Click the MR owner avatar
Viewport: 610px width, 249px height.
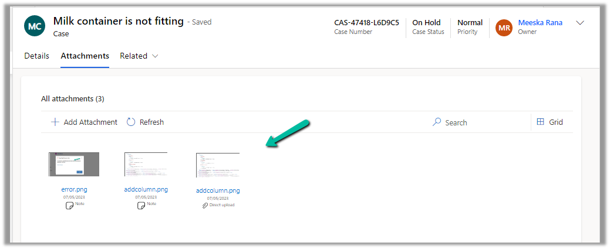point(504,28)
